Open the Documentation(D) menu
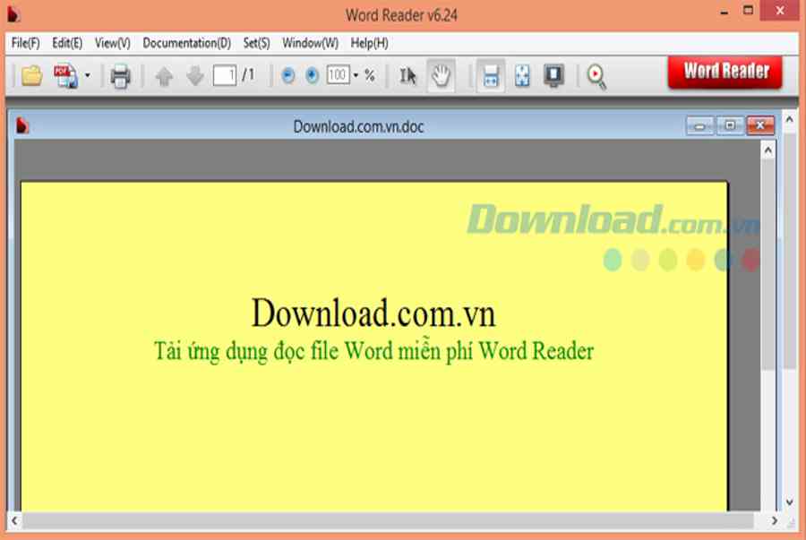806x540 pixels. 186,43
